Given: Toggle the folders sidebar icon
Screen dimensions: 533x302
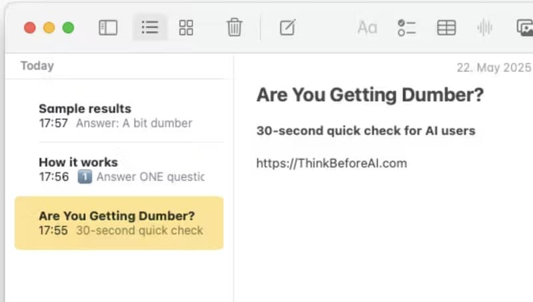Looking at the screenshot, I should [108, 27].
